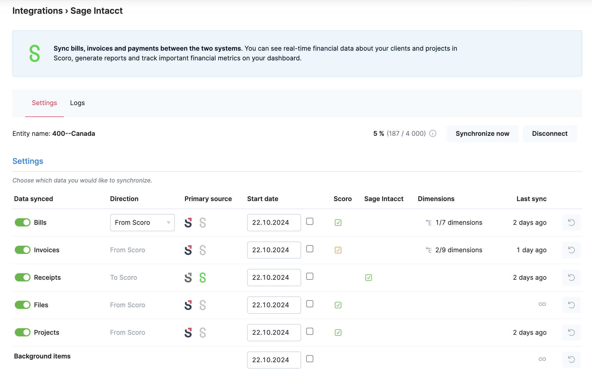This screenshot has height=373, width=592.
Task: Tick the checkbox beside Files start date
Action: click(x=310, y=304)
